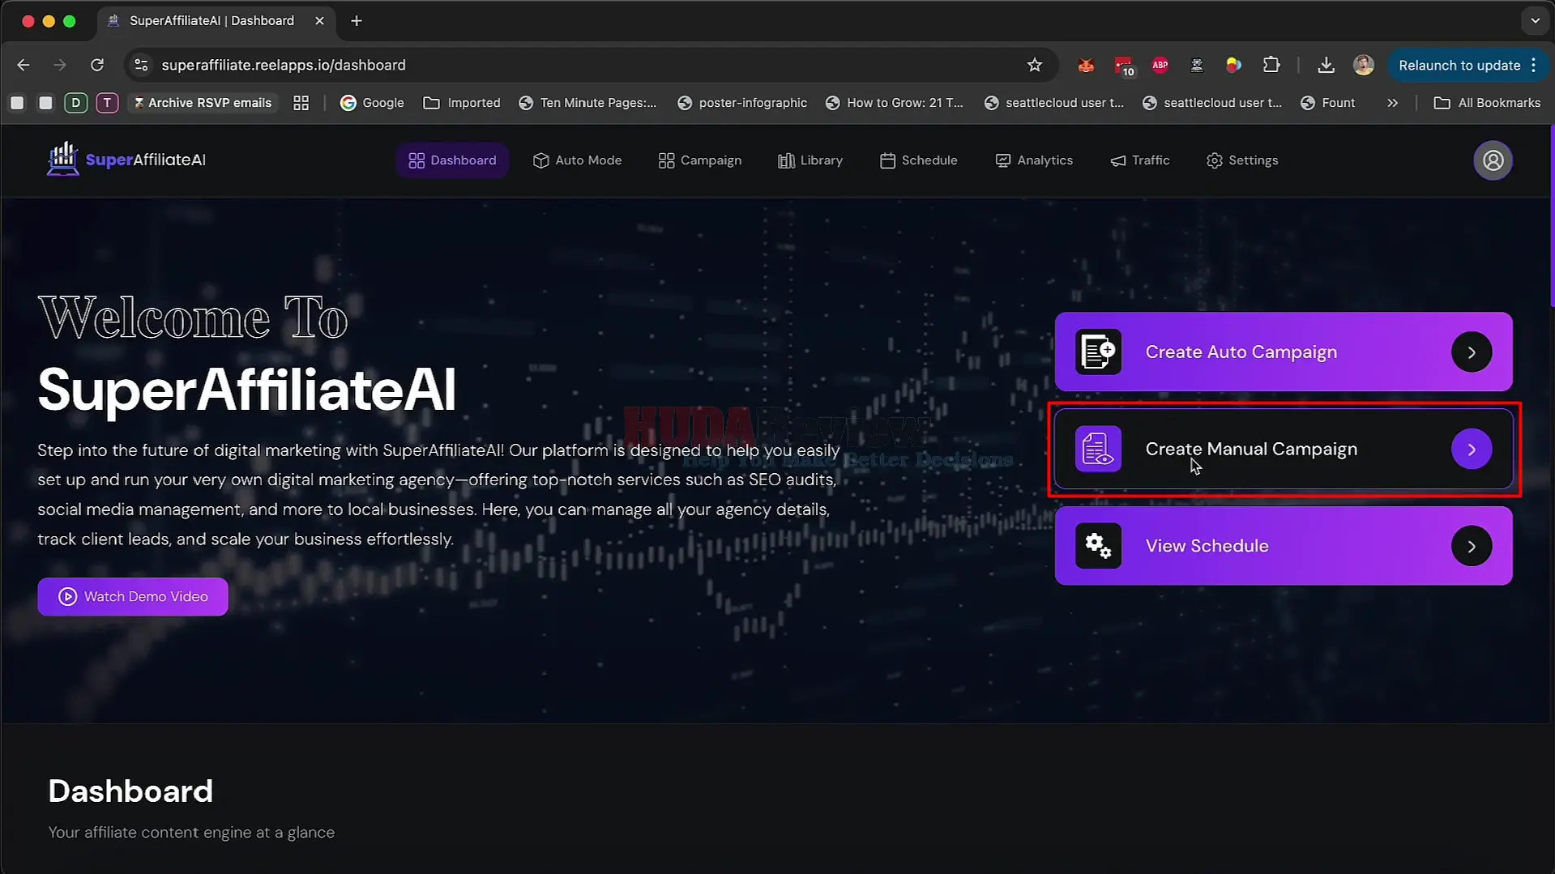Open a new browser tab
The width and height of the screenshot is (1555, 874).
click(x=357, y=21)
